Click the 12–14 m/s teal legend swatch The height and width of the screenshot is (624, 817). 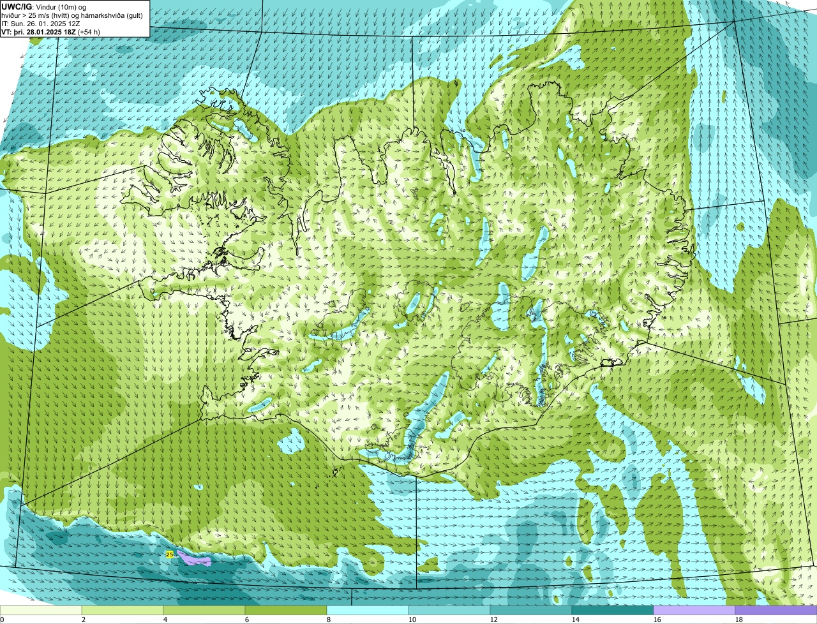click(x=531, y=611)
